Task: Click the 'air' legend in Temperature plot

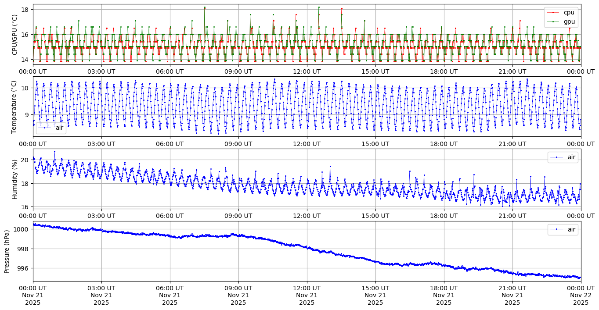Action: (51, 128)
